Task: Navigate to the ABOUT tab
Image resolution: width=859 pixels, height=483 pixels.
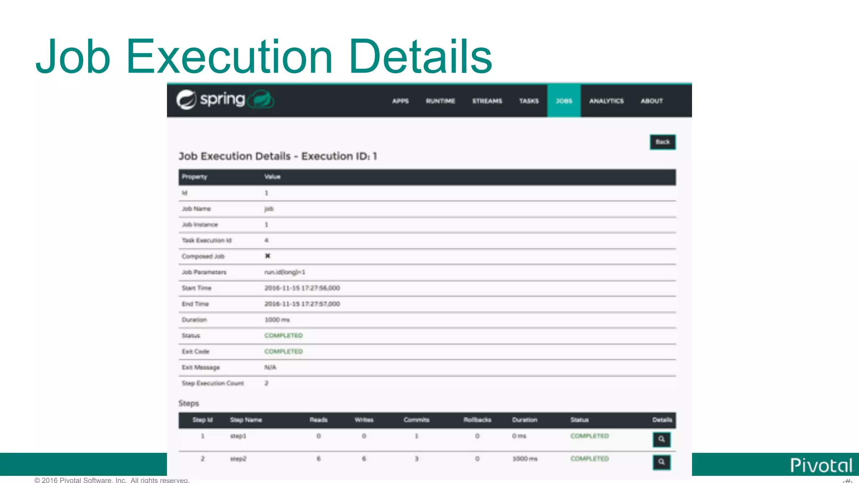Action: pos(651,101)
